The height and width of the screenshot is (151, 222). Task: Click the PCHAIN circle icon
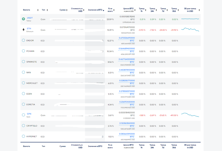[x=23, y=51]
